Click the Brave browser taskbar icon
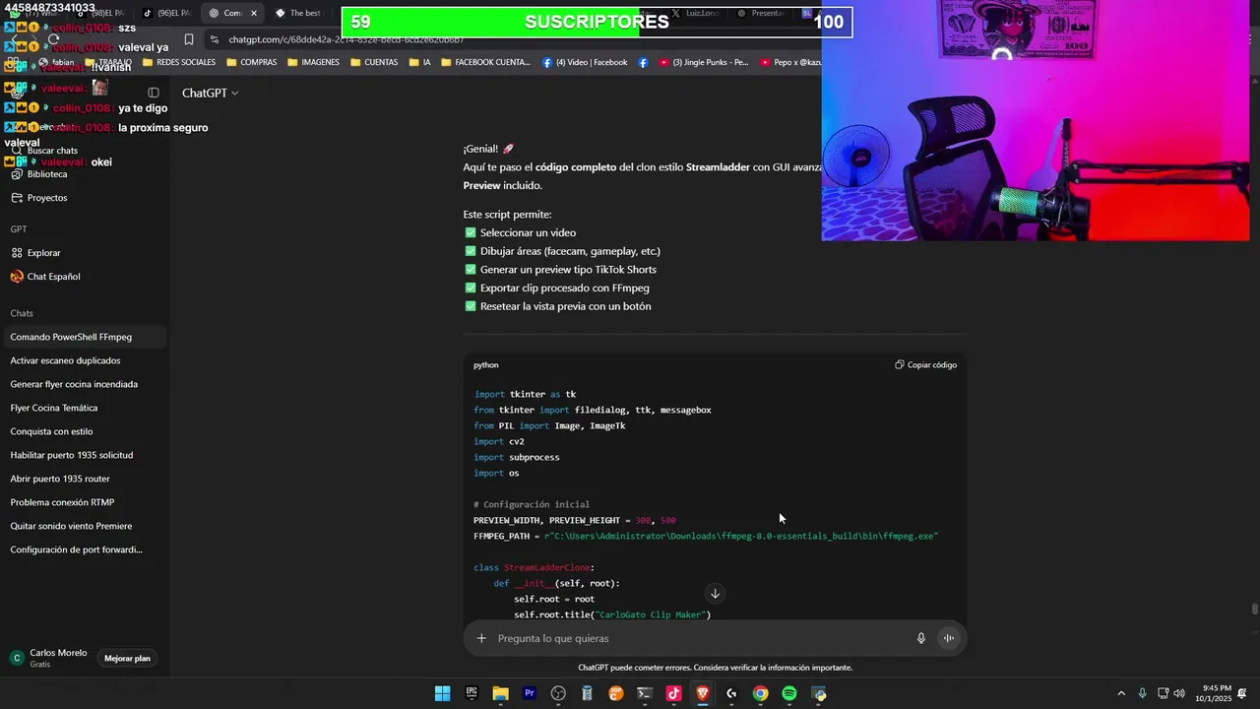This screenshot has width=1260, height=709. 703,694
